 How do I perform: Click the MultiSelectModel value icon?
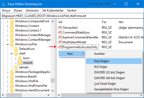60,42
